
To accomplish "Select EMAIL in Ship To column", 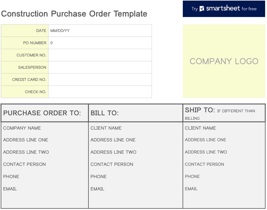I will click(191, 188).
